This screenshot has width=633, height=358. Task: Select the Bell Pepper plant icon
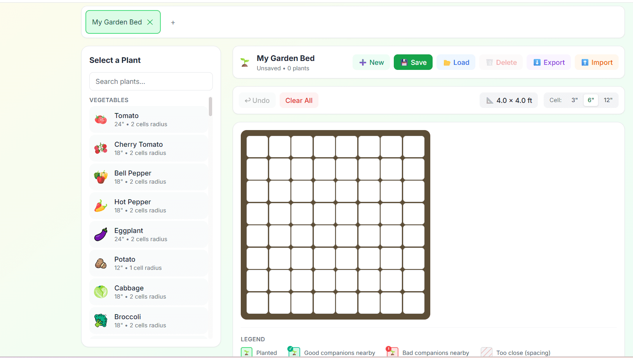101,177
